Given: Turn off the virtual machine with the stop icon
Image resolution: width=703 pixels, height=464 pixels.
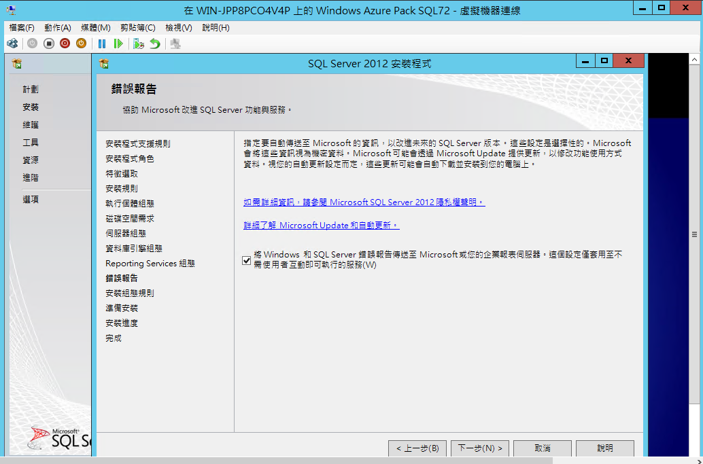Looking at the screenshot, I should [x=49, y=43].
